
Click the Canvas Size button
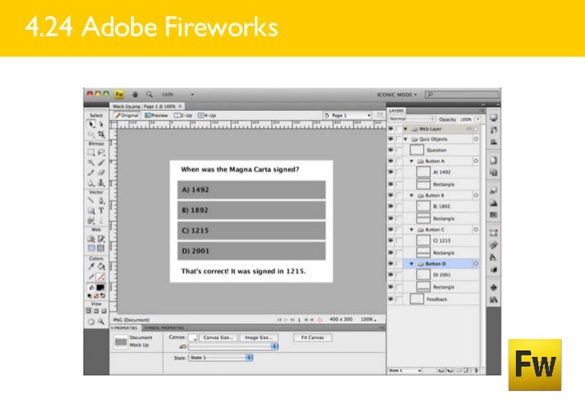(219, 338)
